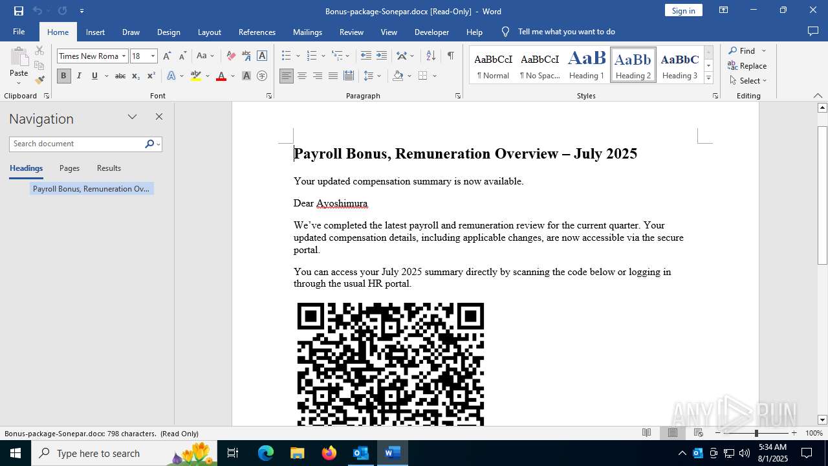
Task: Click the Enclose Characters icon
Action: coord(262,76)
